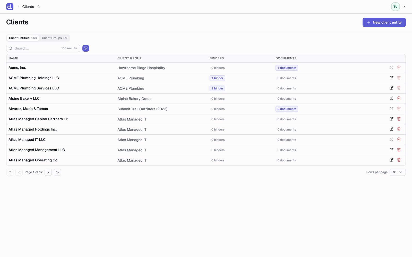The image size is (412, 257).
Task: Open the TU user menu chevron
Action: (x=404, y=7)
